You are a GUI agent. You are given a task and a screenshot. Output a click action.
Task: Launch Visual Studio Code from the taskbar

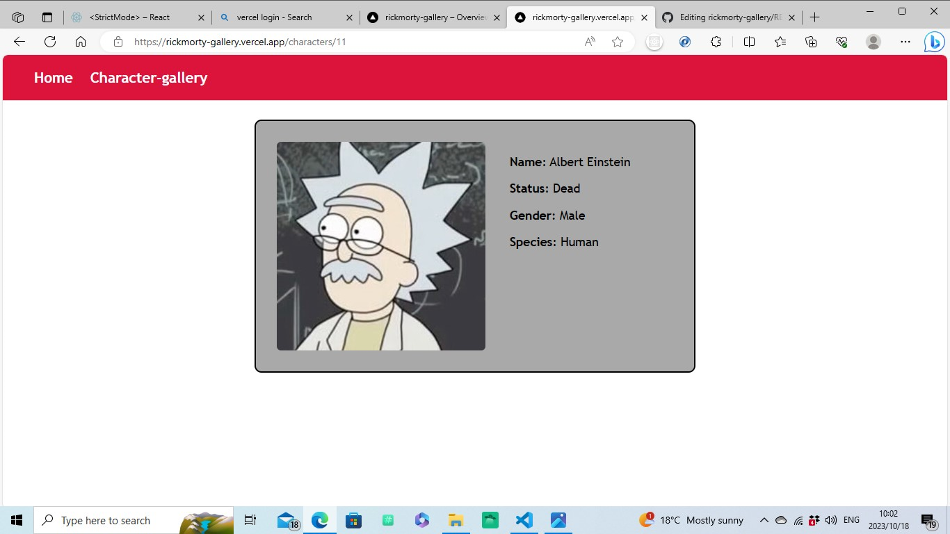524,520
